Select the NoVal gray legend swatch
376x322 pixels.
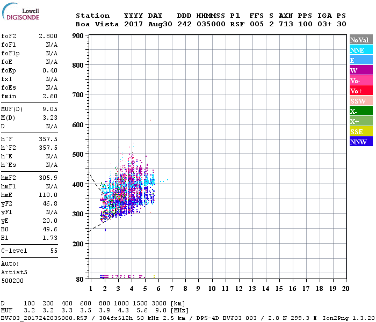tap(361, 40)
